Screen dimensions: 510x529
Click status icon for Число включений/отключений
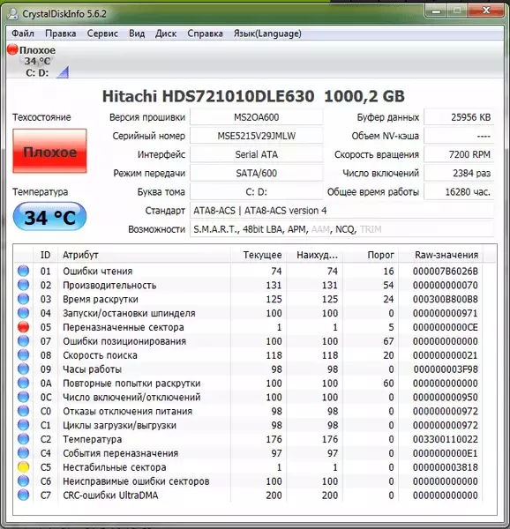coord(23,397)
